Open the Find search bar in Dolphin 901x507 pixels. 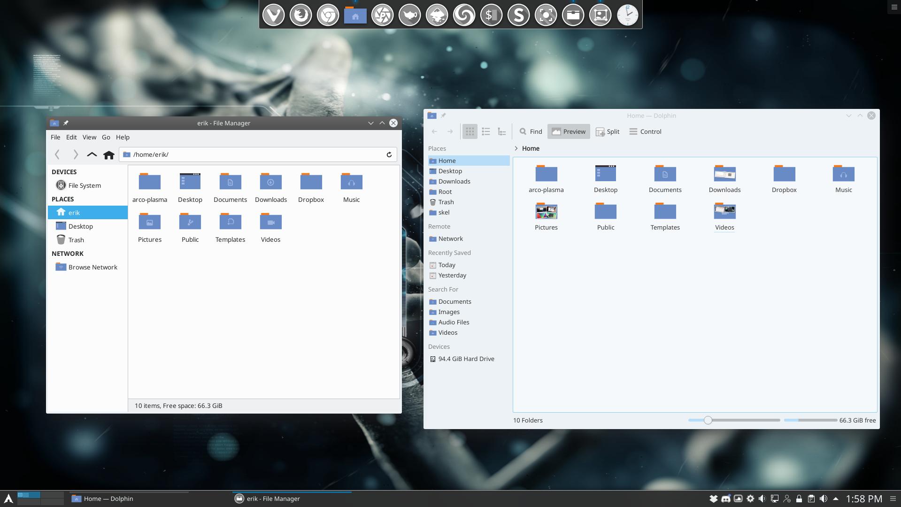[530, 131]
